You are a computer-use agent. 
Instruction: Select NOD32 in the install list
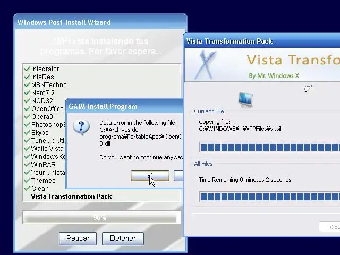coord(42,101)
